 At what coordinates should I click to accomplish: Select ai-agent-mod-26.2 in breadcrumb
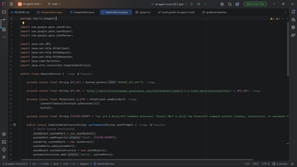pos(15,164)
